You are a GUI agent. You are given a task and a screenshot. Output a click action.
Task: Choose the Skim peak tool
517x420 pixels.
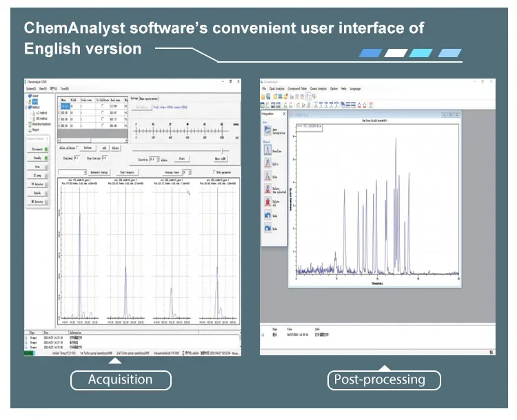pos(267,176)
